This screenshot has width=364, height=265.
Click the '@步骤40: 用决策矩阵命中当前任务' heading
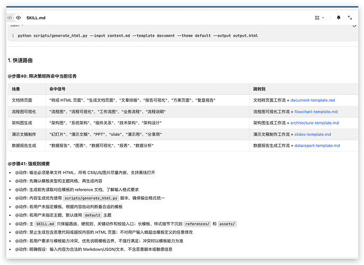(x=42, y=76)
